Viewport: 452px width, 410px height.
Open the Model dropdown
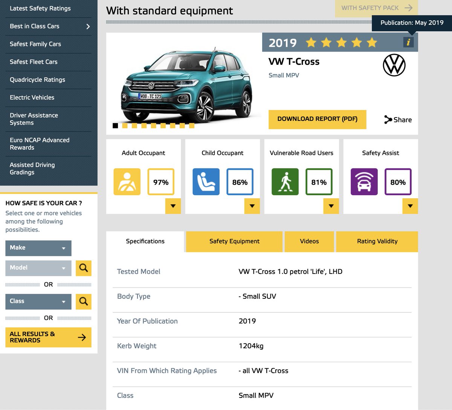point(38,268)
